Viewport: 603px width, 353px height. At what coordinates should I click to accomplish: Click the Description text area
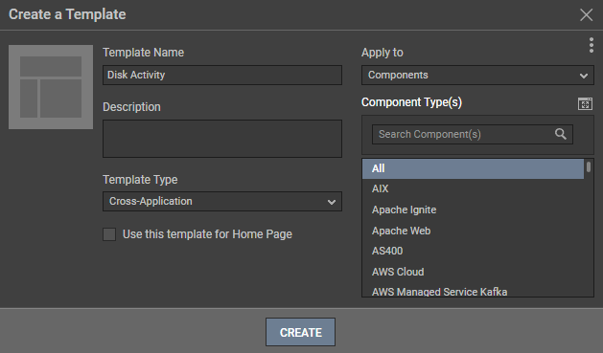222,139
